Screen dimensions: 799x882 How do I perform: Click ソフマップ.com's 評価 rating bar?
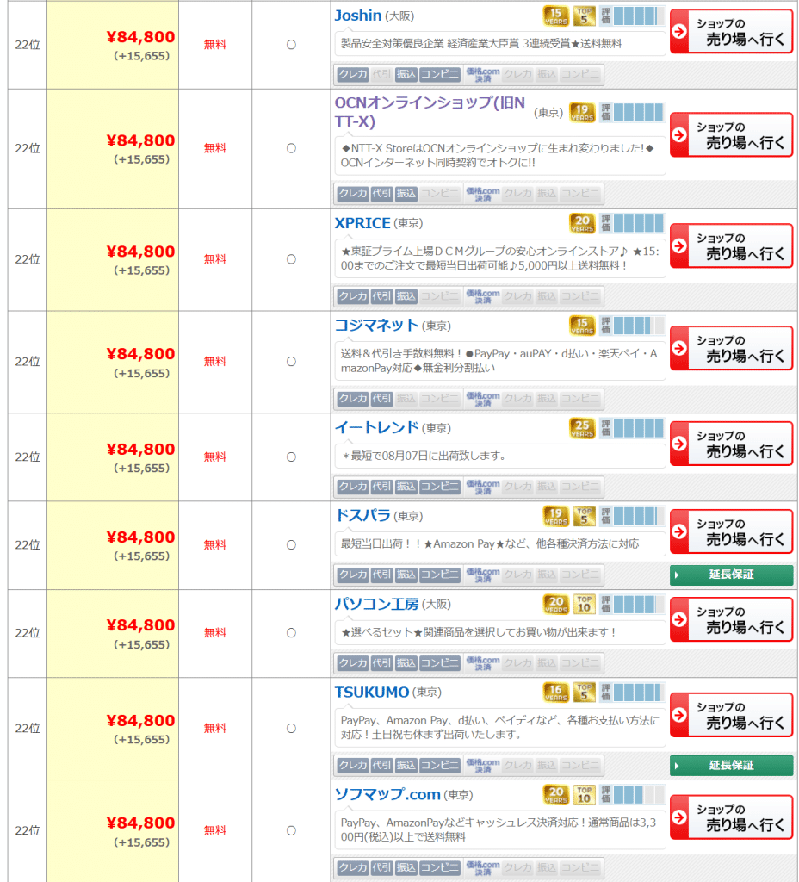click(633, 795)
